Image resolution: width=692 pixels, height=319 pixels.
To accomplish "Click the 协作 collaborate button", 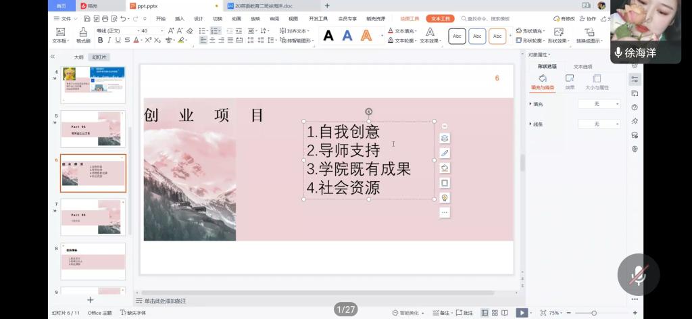I will [588, 19].
